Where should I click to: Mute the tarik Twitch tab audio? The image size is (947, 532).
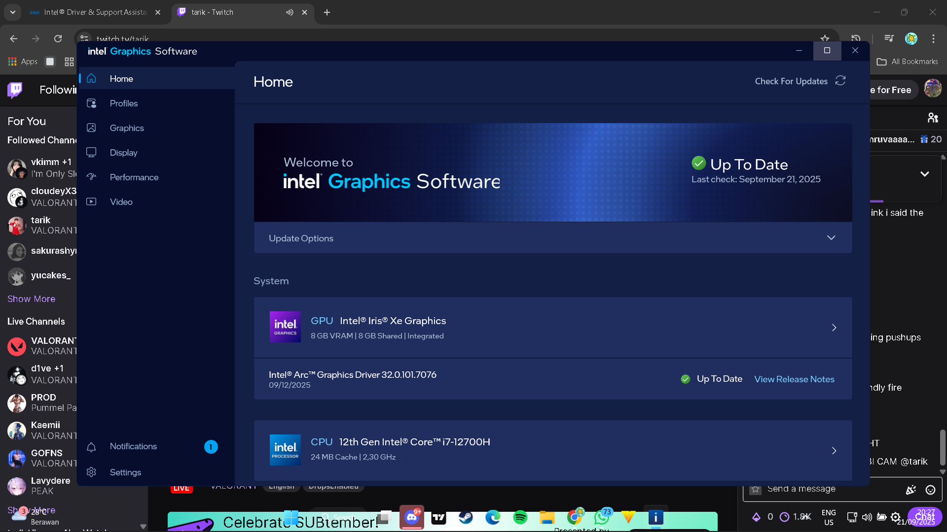pyautogui.click(x=290, y=12)
